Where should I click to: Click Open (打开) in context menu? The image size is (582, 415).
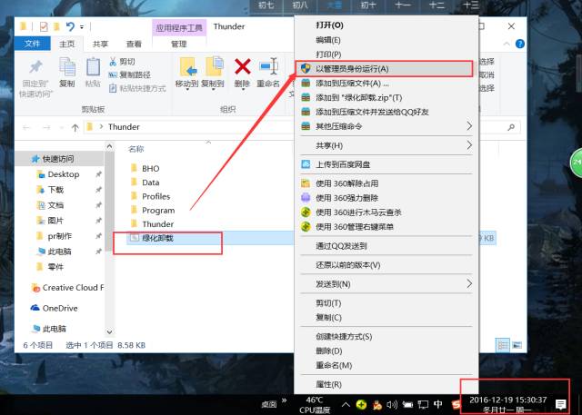tap(329, 25)
